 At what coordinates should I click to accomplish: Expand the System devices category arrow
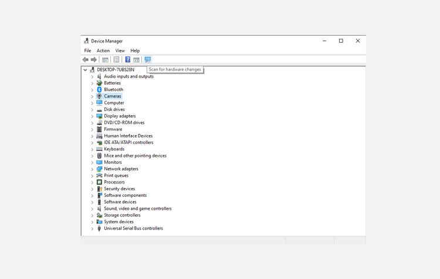tap(92, 222)
